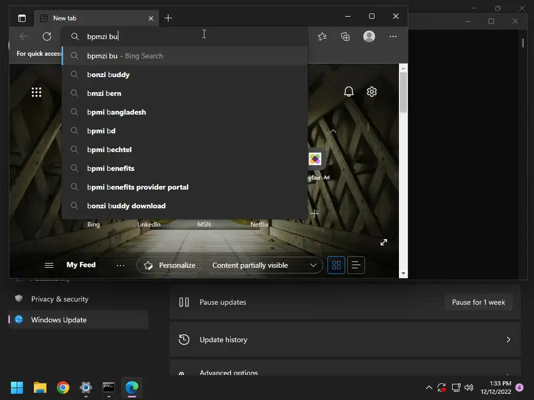This screenshot has width=534, height=400.
Task: Switch to Microsoft Edge on taskbar
Action: pyautogui.click(x=132, y=387)
